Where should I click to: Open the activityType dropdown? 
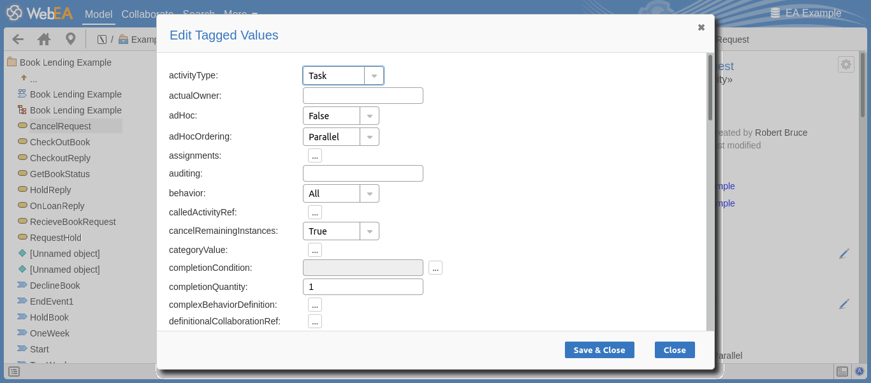(374, 76)
